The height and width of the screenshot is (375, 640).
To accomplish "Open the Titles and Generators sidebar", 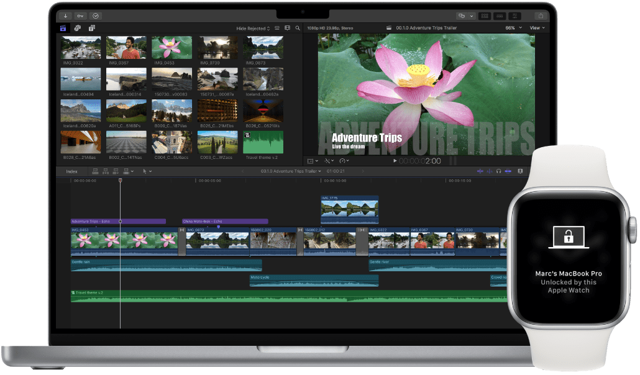I will 91,28.
